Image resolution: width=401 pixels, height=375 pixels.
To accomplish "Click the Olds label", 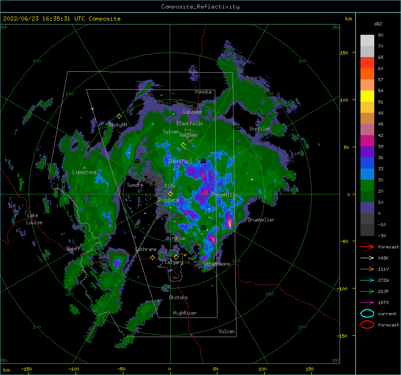I will [x=170, y=185].
